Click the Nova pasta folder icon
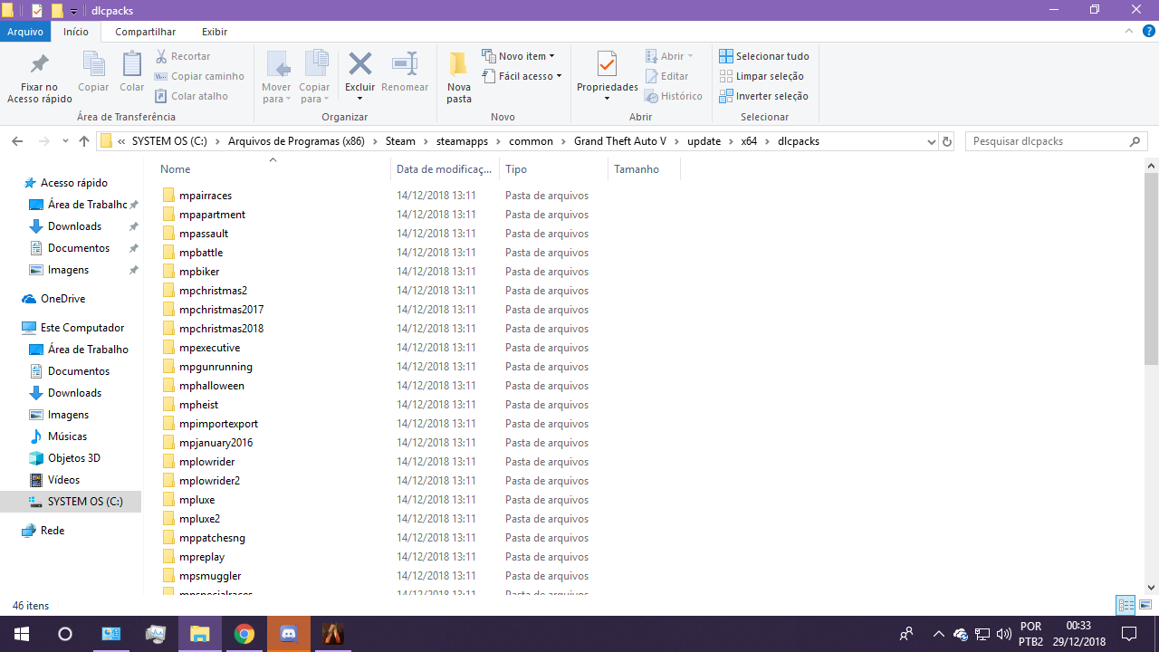Viewport: 1159px width, 652px height. click(x=459, y=65)
